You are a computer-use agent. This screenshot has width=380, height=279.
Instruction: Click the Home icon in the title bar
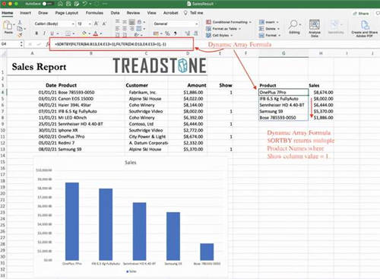click(60, 4)
